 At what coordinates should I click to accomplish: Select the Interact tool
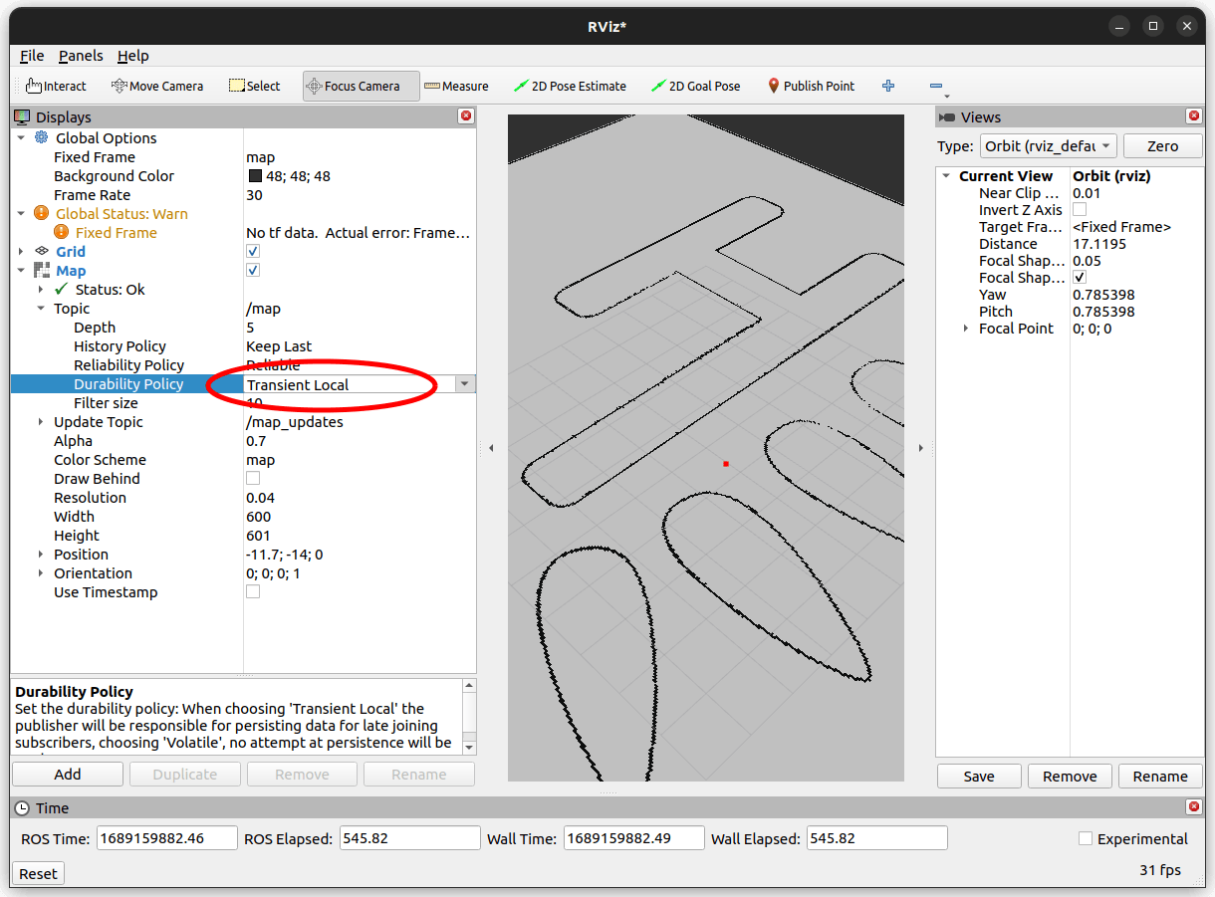click(56, 86)
